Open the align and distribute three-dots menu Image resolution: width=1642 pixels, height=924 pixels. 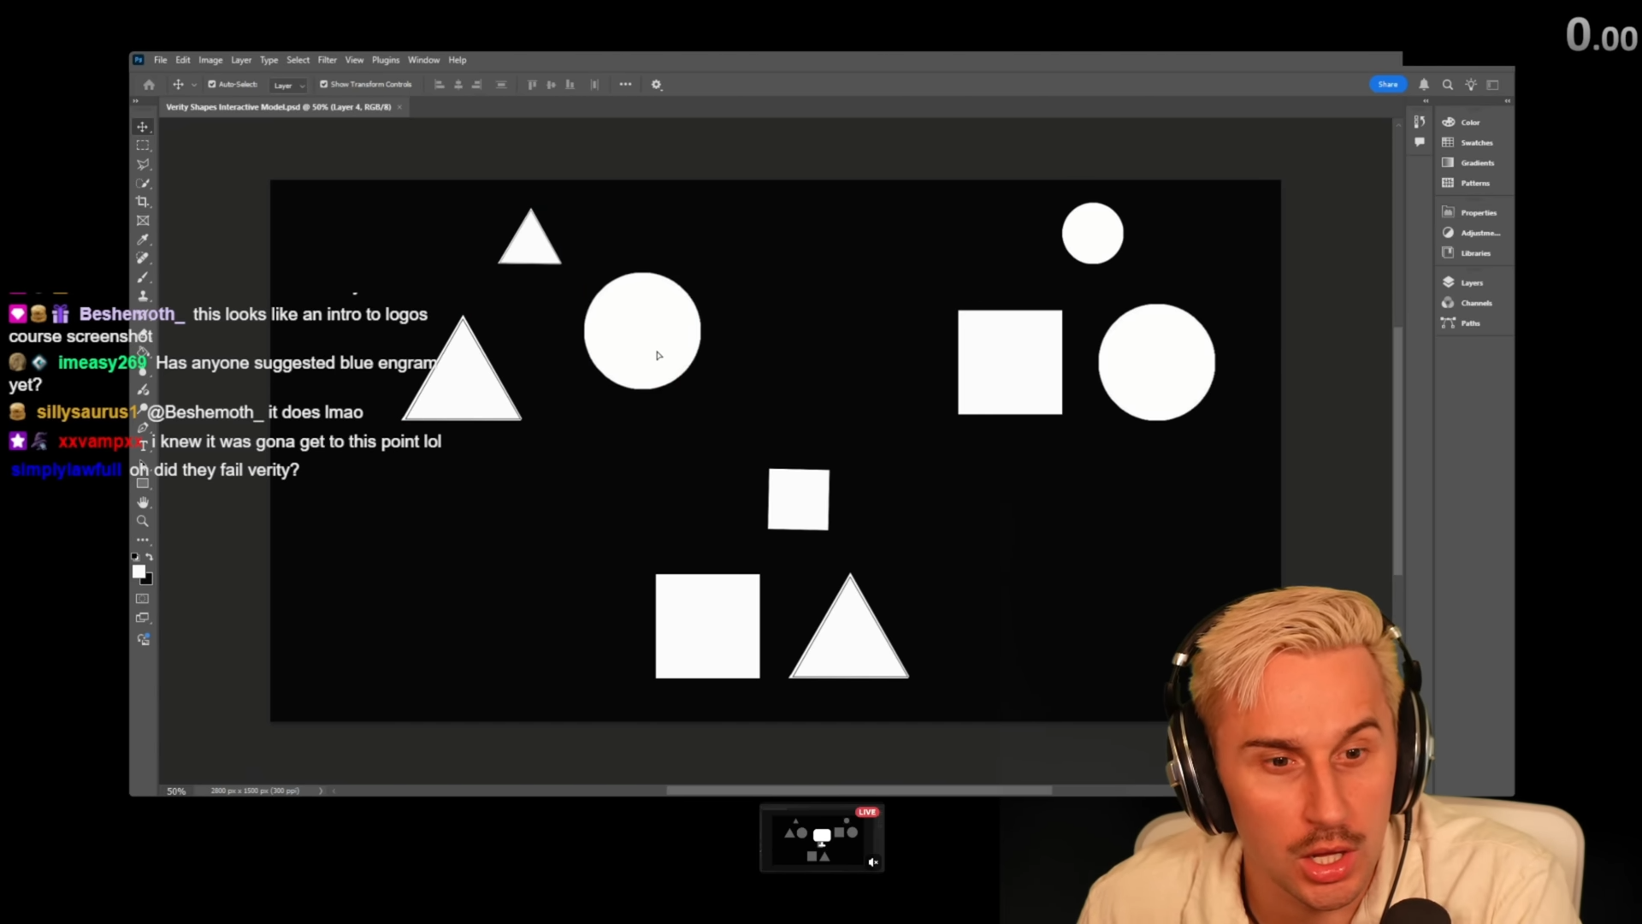click(x=626, y=85)
